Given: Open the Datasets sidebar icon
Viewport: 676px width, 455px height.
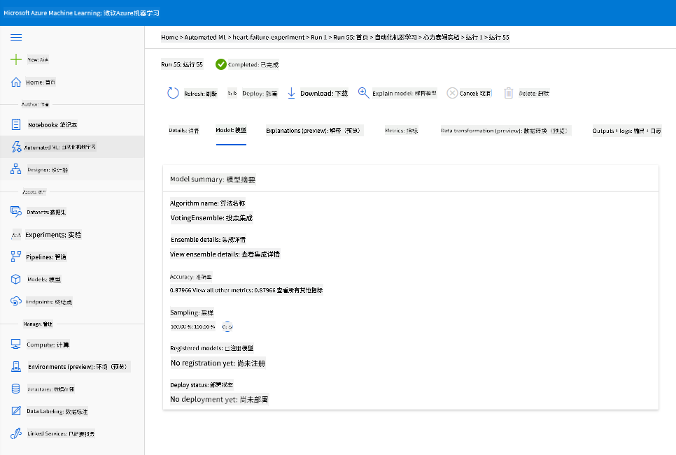Looking at the screenshot, I should (16, 211).
